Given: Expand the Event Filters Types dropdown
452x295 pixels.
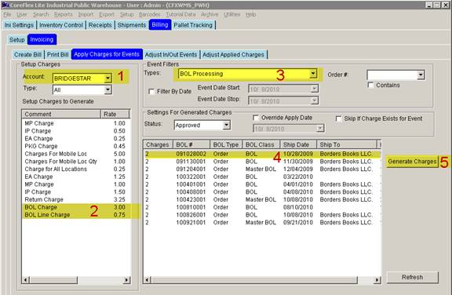Looking at the screenshot, I should pyautogui.click(x=313, y=74).
